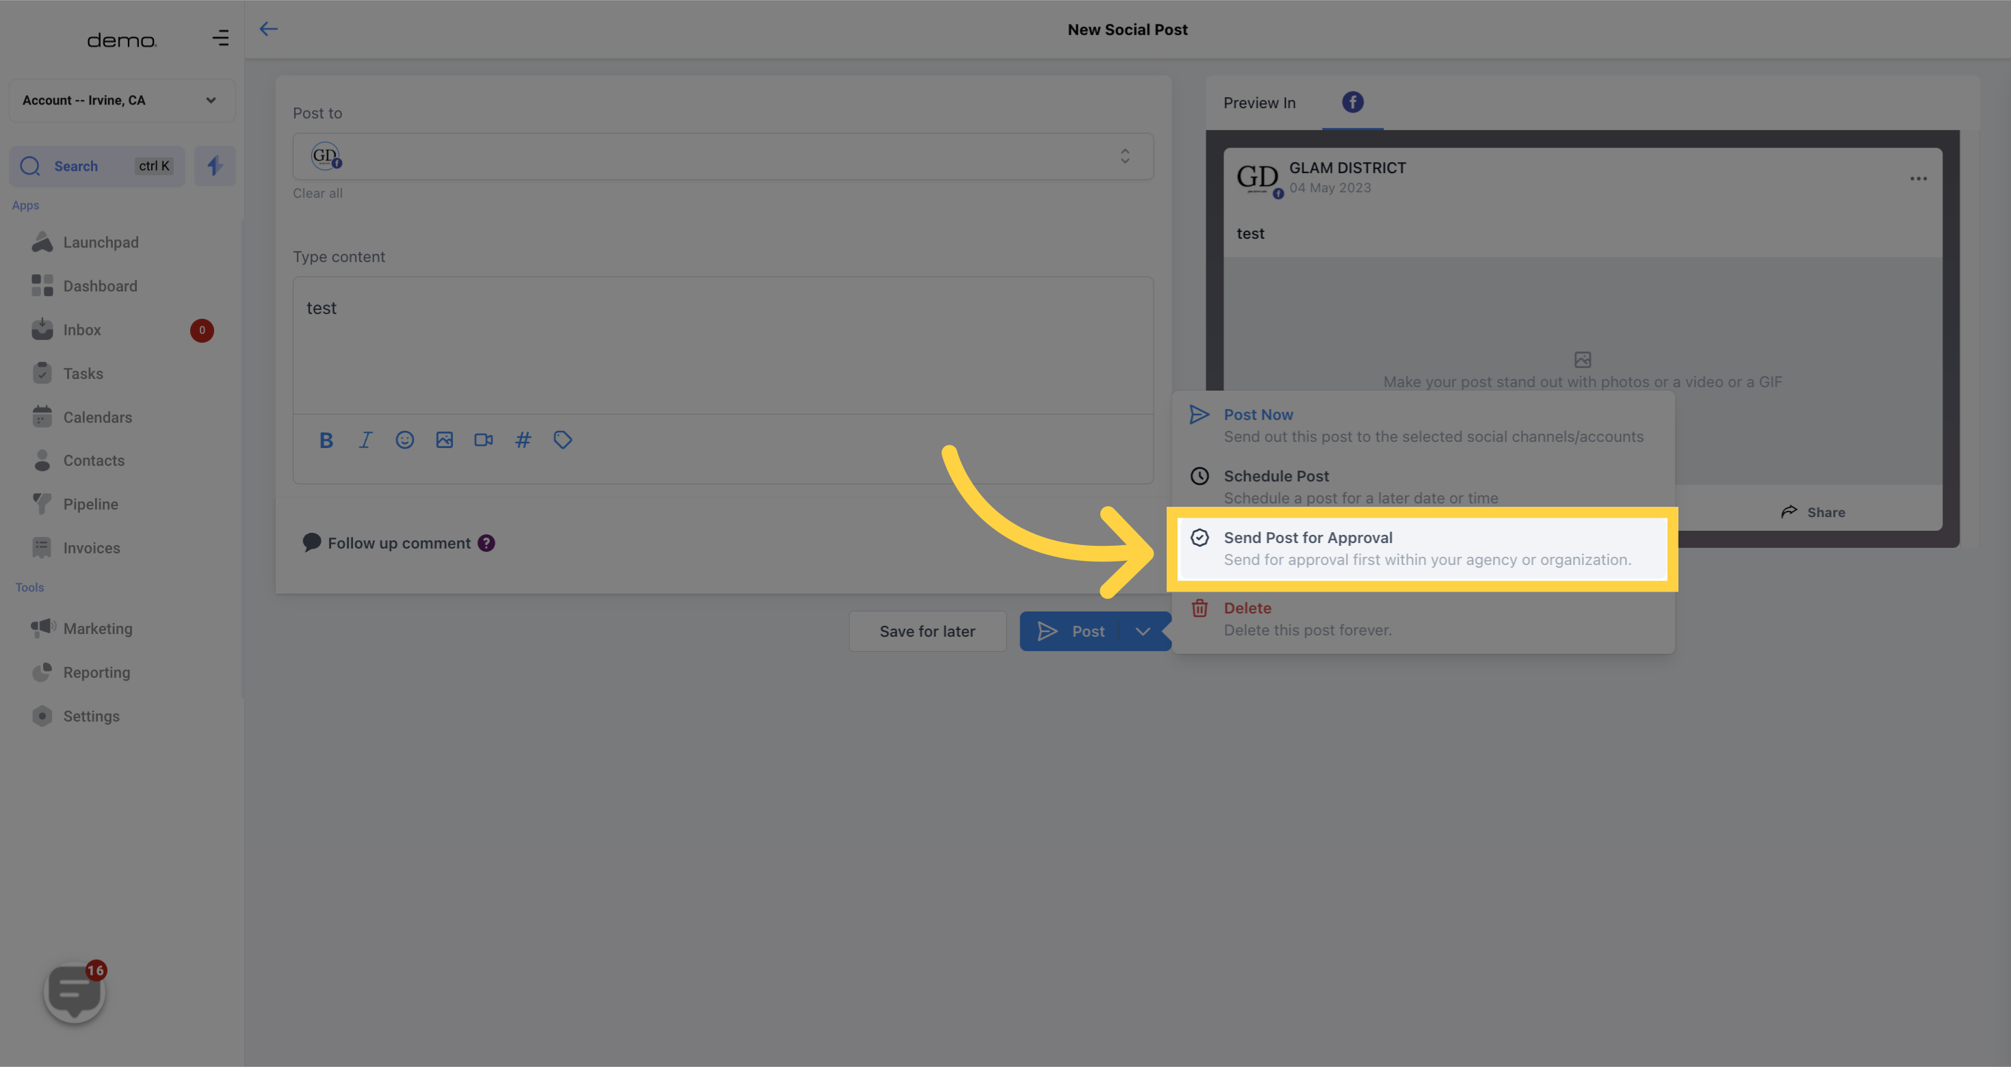
Task: Click the GLAM DISTRICT name in the preview
Action: (1347, 168)
